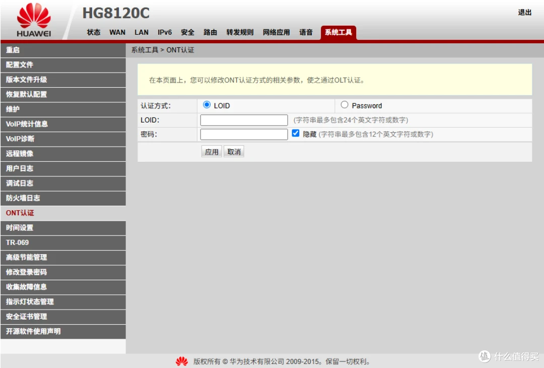Click the 版权所有 copyright footer text
The width and height of the screenshot is (544, 368).
click(282, 362)
